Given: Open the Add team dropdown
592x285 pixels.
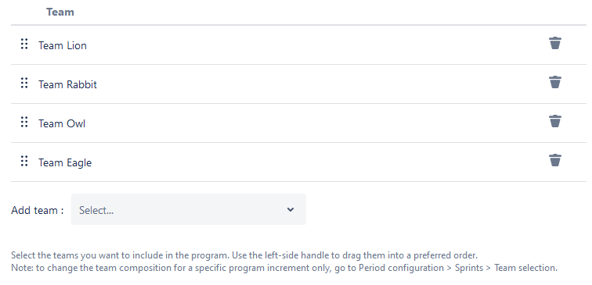Looking at the screenshot, I should (189, 209).
